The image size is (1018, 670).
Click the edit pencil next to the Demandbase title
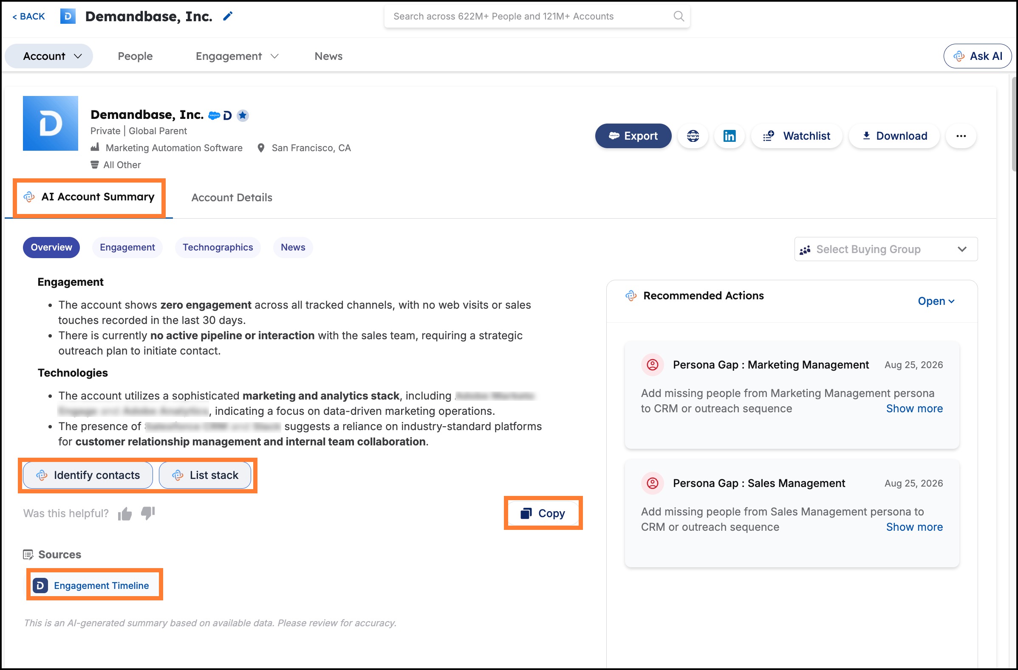click(x=228, y=16)
